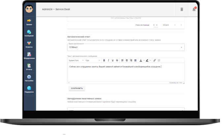Go to next page of quick replies
Viewport: 223px width, 135px height.
pyautogui.click(x=181, y=25)
